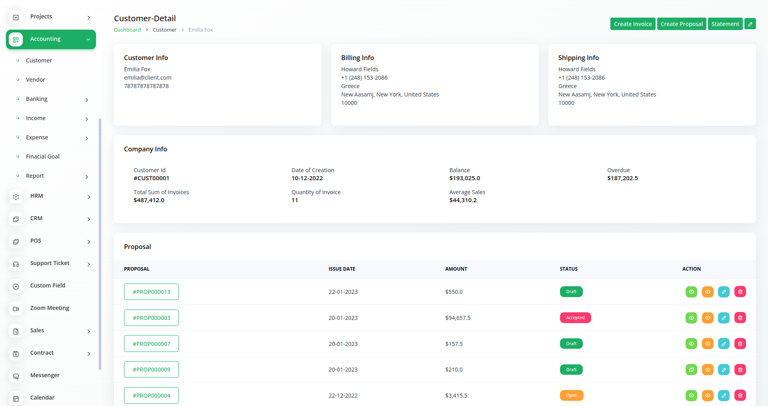Click orange eye icon for #PROP000003
The height and width of the screenshot is (406, 768).
[708, 318]
